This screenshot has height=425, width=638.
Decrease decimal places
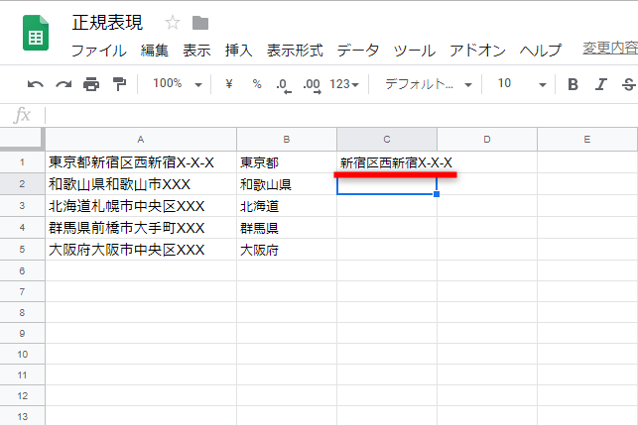[284, 85]
